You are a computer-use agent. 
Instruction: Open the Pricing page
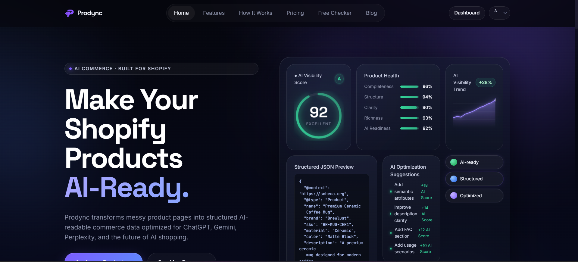coord(295,13)
